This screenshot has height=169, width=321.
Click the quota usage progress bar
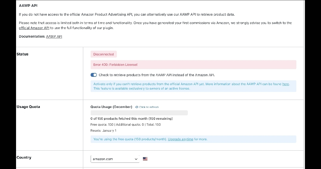[139, 113]
